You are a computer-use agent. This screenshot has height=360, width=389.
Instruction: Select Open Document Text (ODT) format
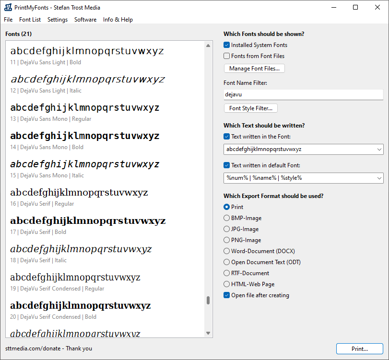coord(226,262)
